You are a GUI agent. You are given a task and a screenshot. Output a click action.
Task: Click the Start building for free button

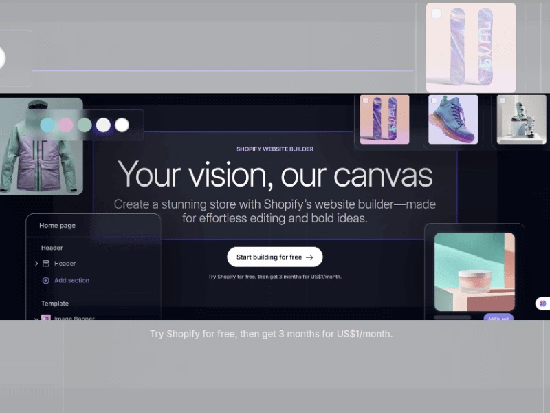(x=274, y=257)
